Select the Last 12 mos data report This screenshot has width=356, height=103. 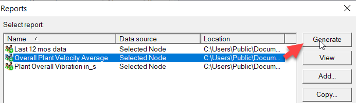[x=40, y=49]
